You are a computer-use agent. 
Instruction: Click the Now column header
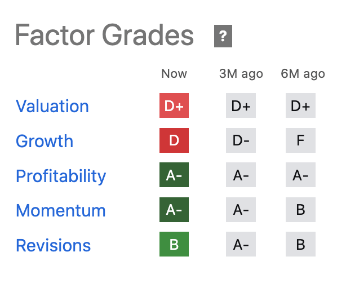pyautogui.click(x=174, y=74)
